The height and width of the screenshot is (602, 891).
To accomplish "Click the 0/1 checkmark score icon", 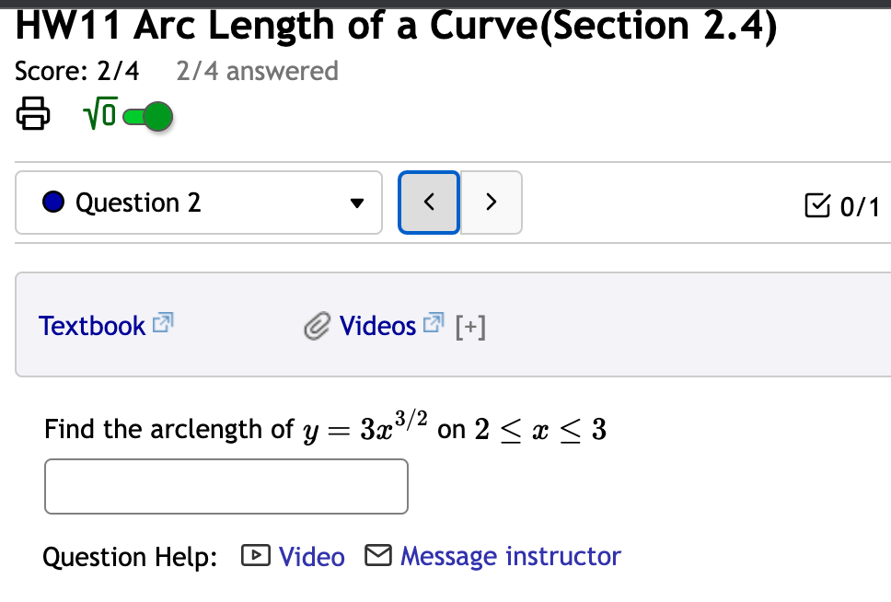I will (x=817, y=206).
